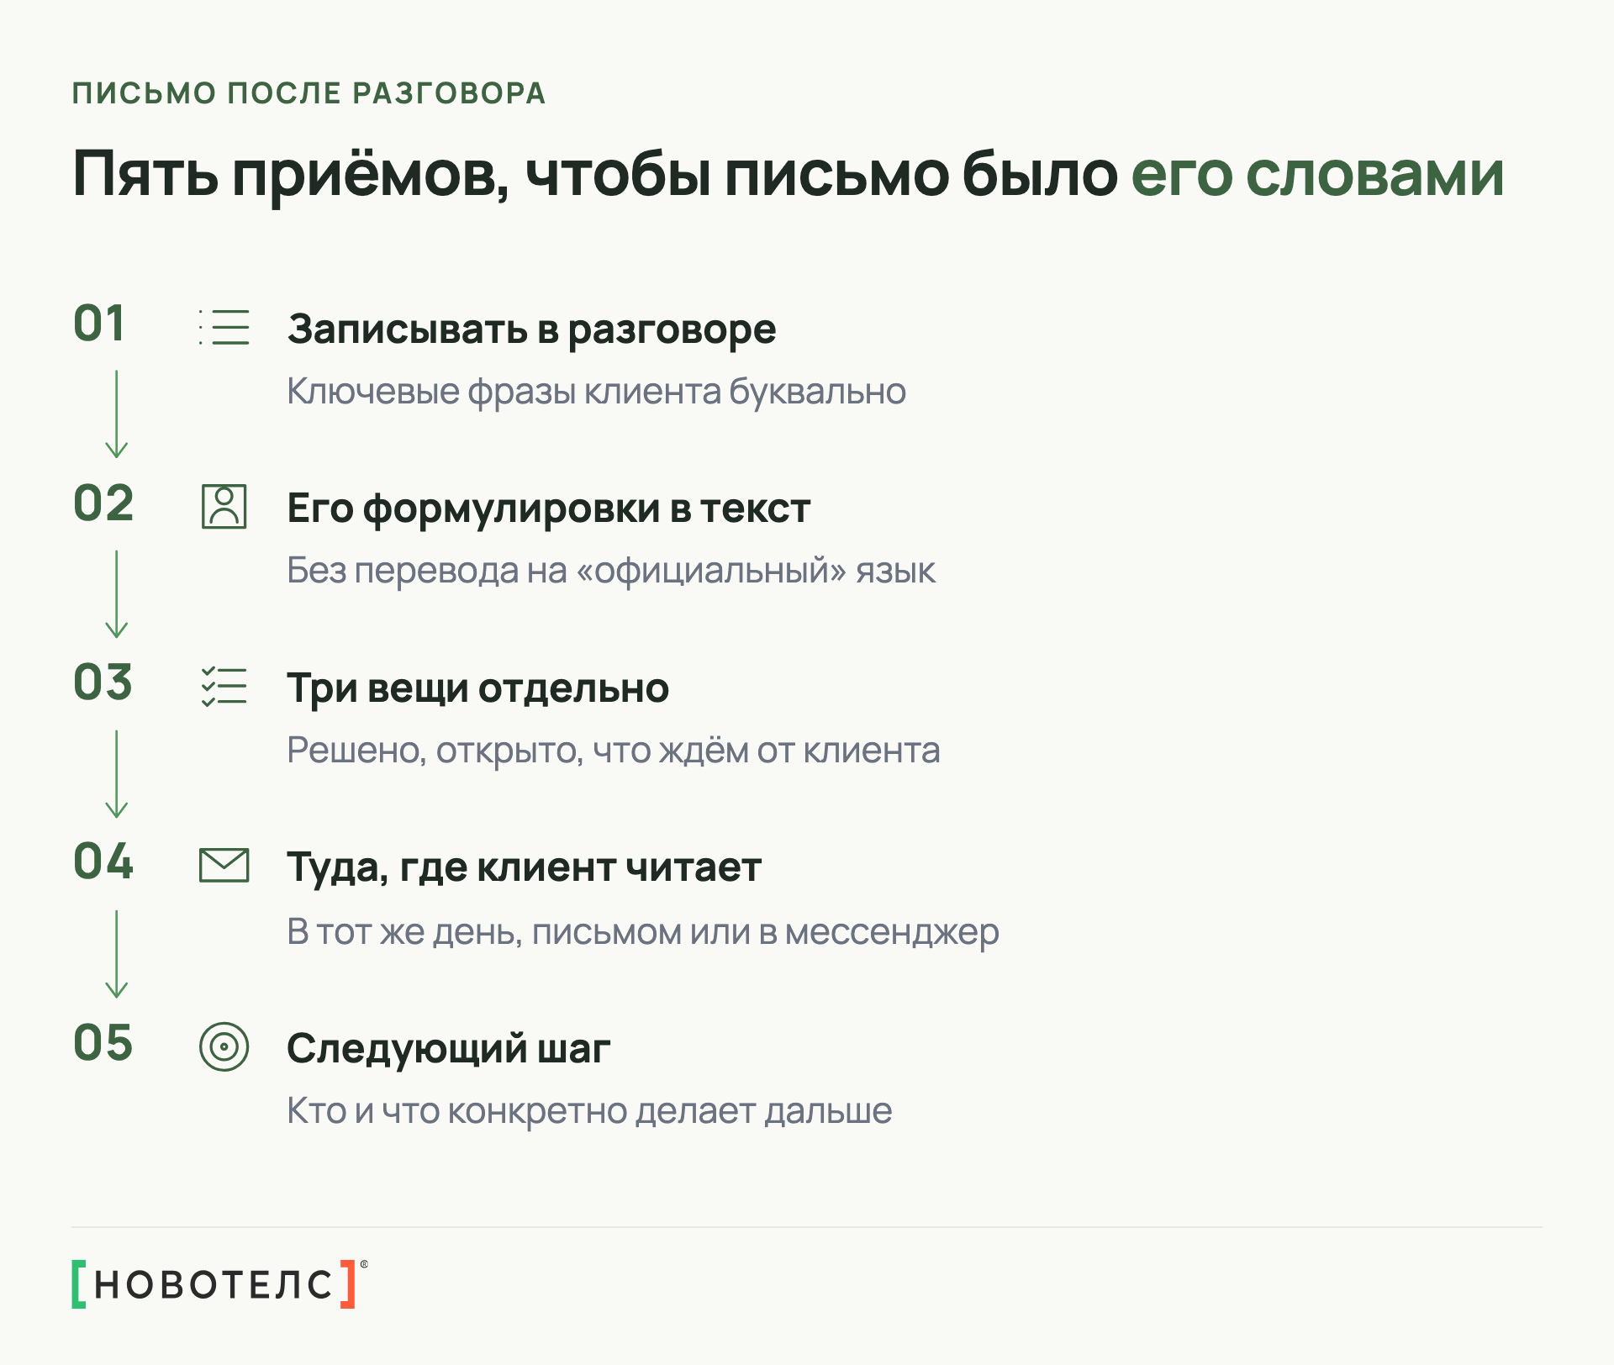Viewport: 1614px width, 1365px height.
Task: Click the text 'Ключевые фразы клиента буквально'
Action: point(596,392)
